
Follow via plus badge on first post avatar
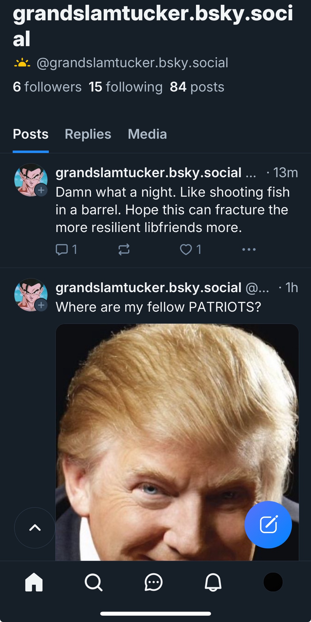pyautogui.click(x=41, y=190)
